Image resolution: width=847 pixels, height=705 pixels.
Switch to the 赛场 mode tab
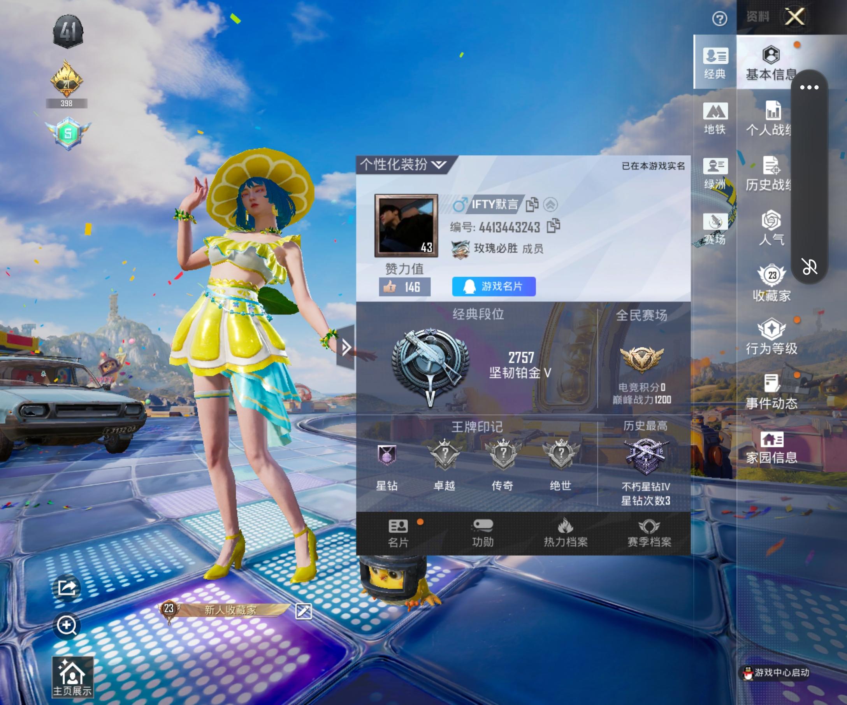pyautogui.click(x=715, y=228)
